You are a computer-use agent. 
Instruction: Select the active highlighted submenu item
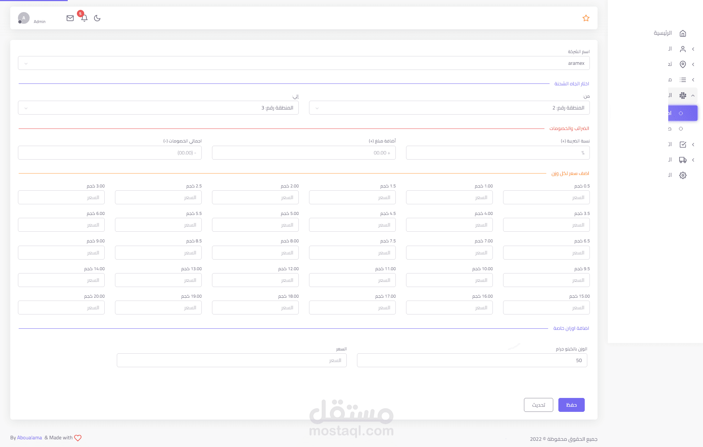682,113
